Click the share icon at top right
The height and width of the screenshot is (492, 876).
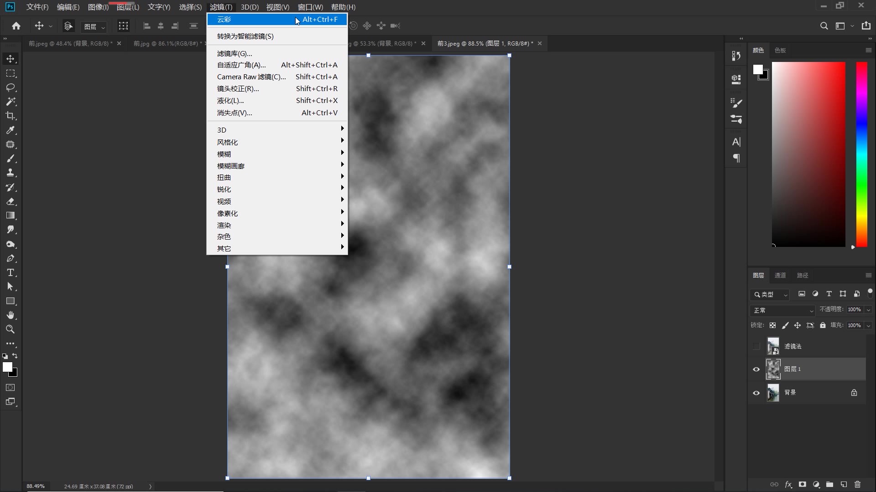(866, 26)
